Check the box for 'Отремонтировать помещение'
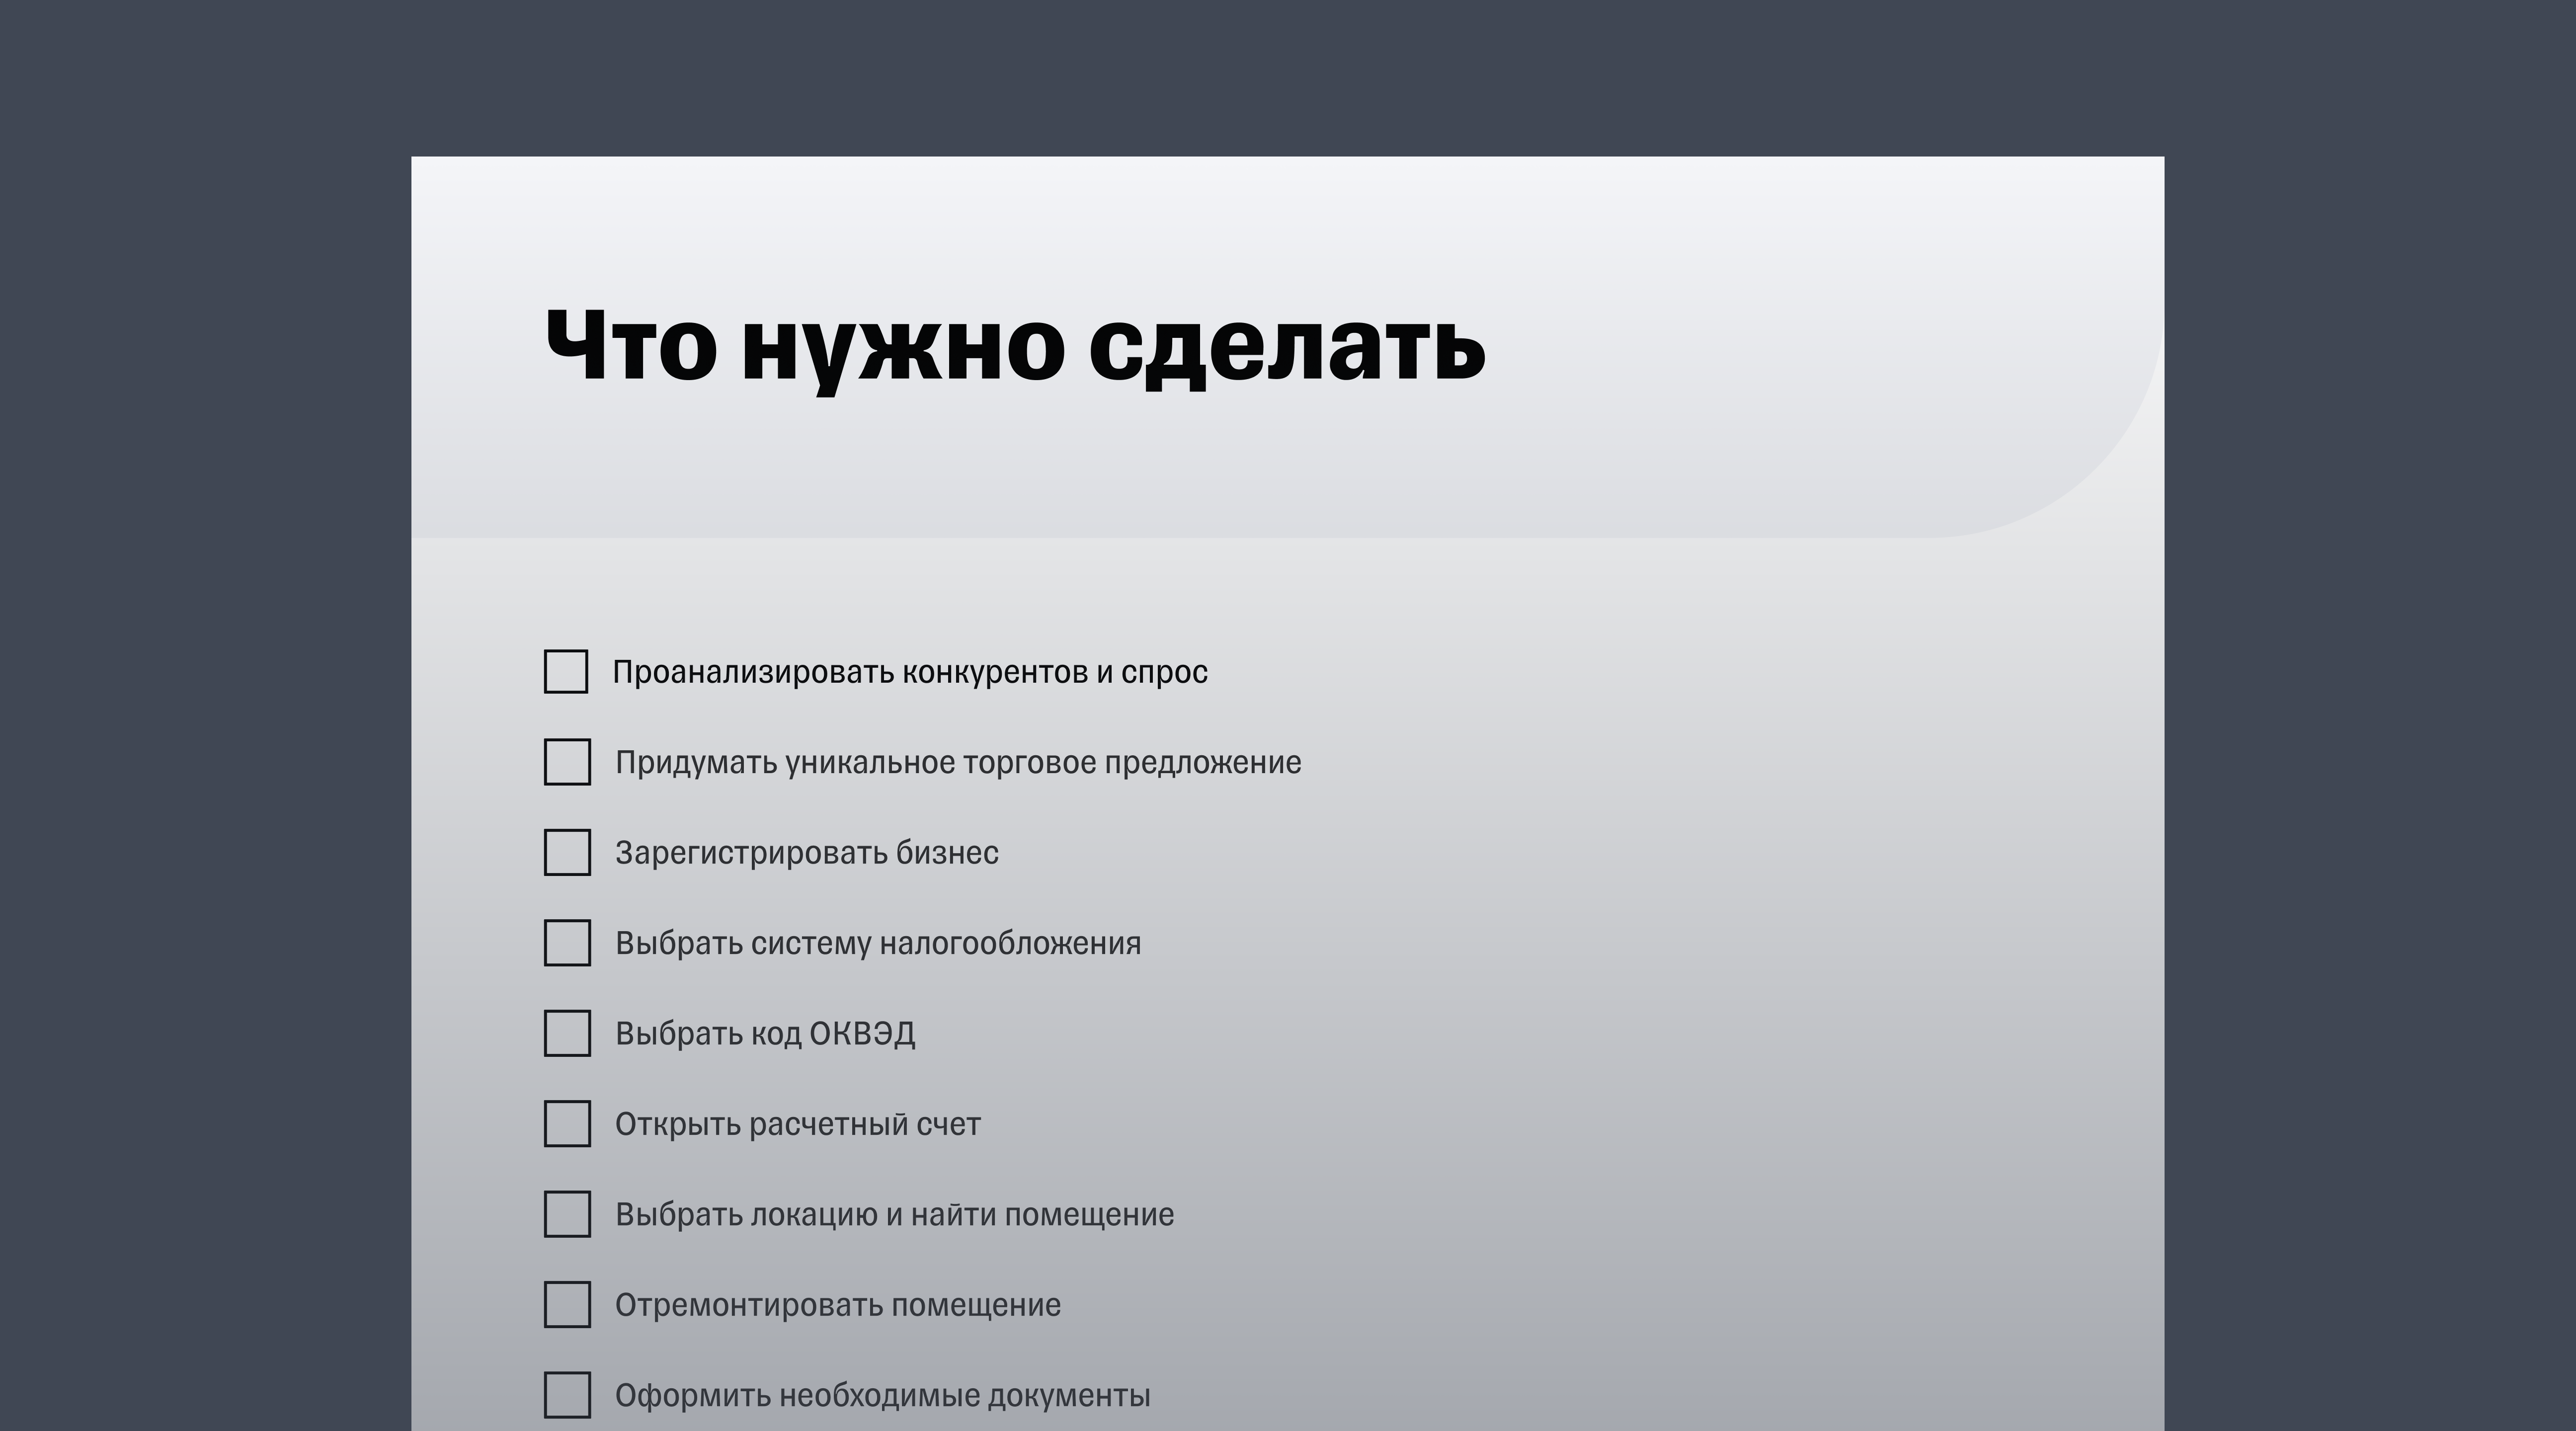Screen dimensions: 2576x1431 click(566, 1305)
